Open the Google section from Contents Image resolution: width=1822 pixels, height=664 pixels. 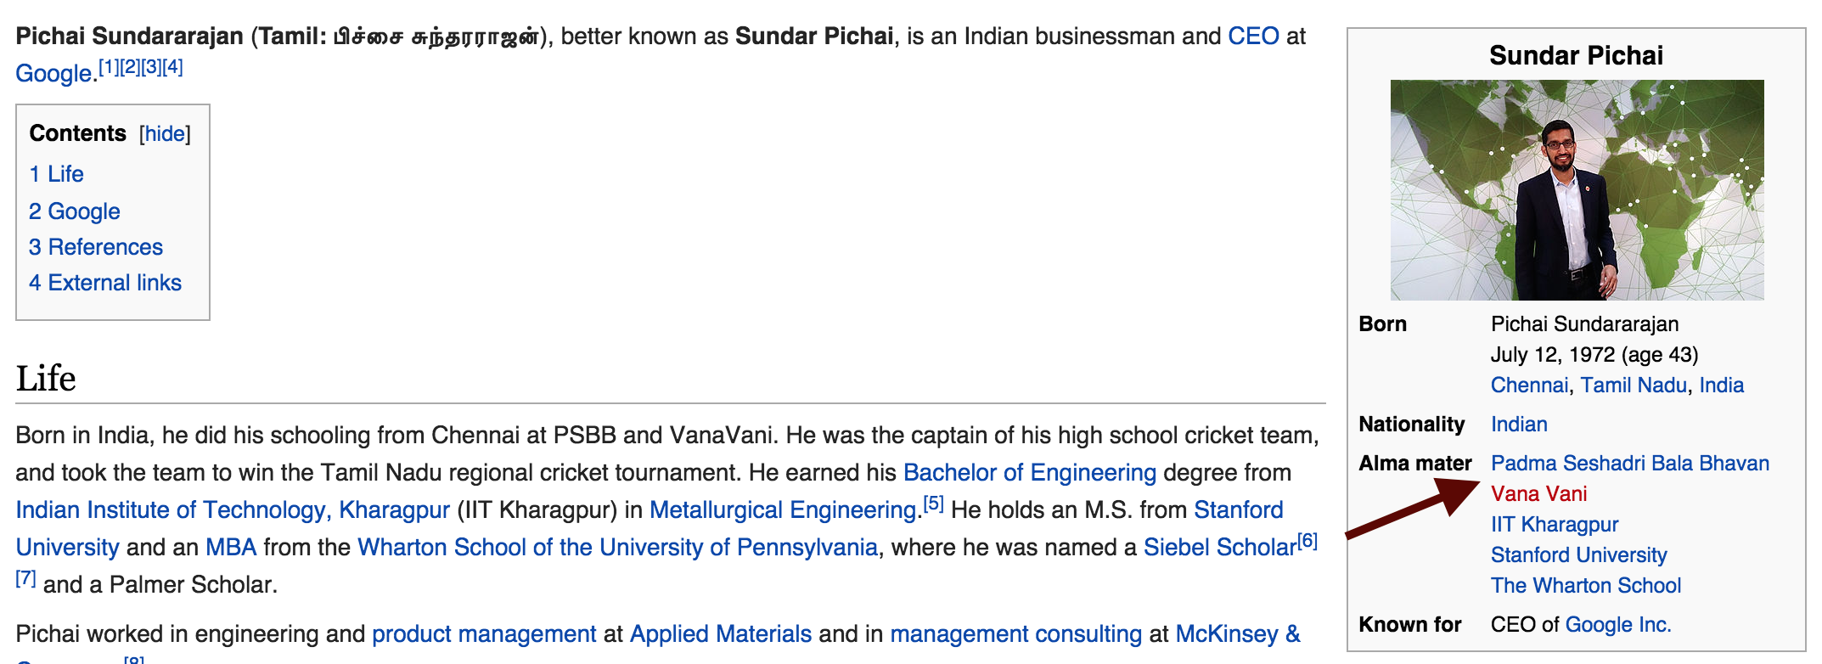(x=75, y=211)
